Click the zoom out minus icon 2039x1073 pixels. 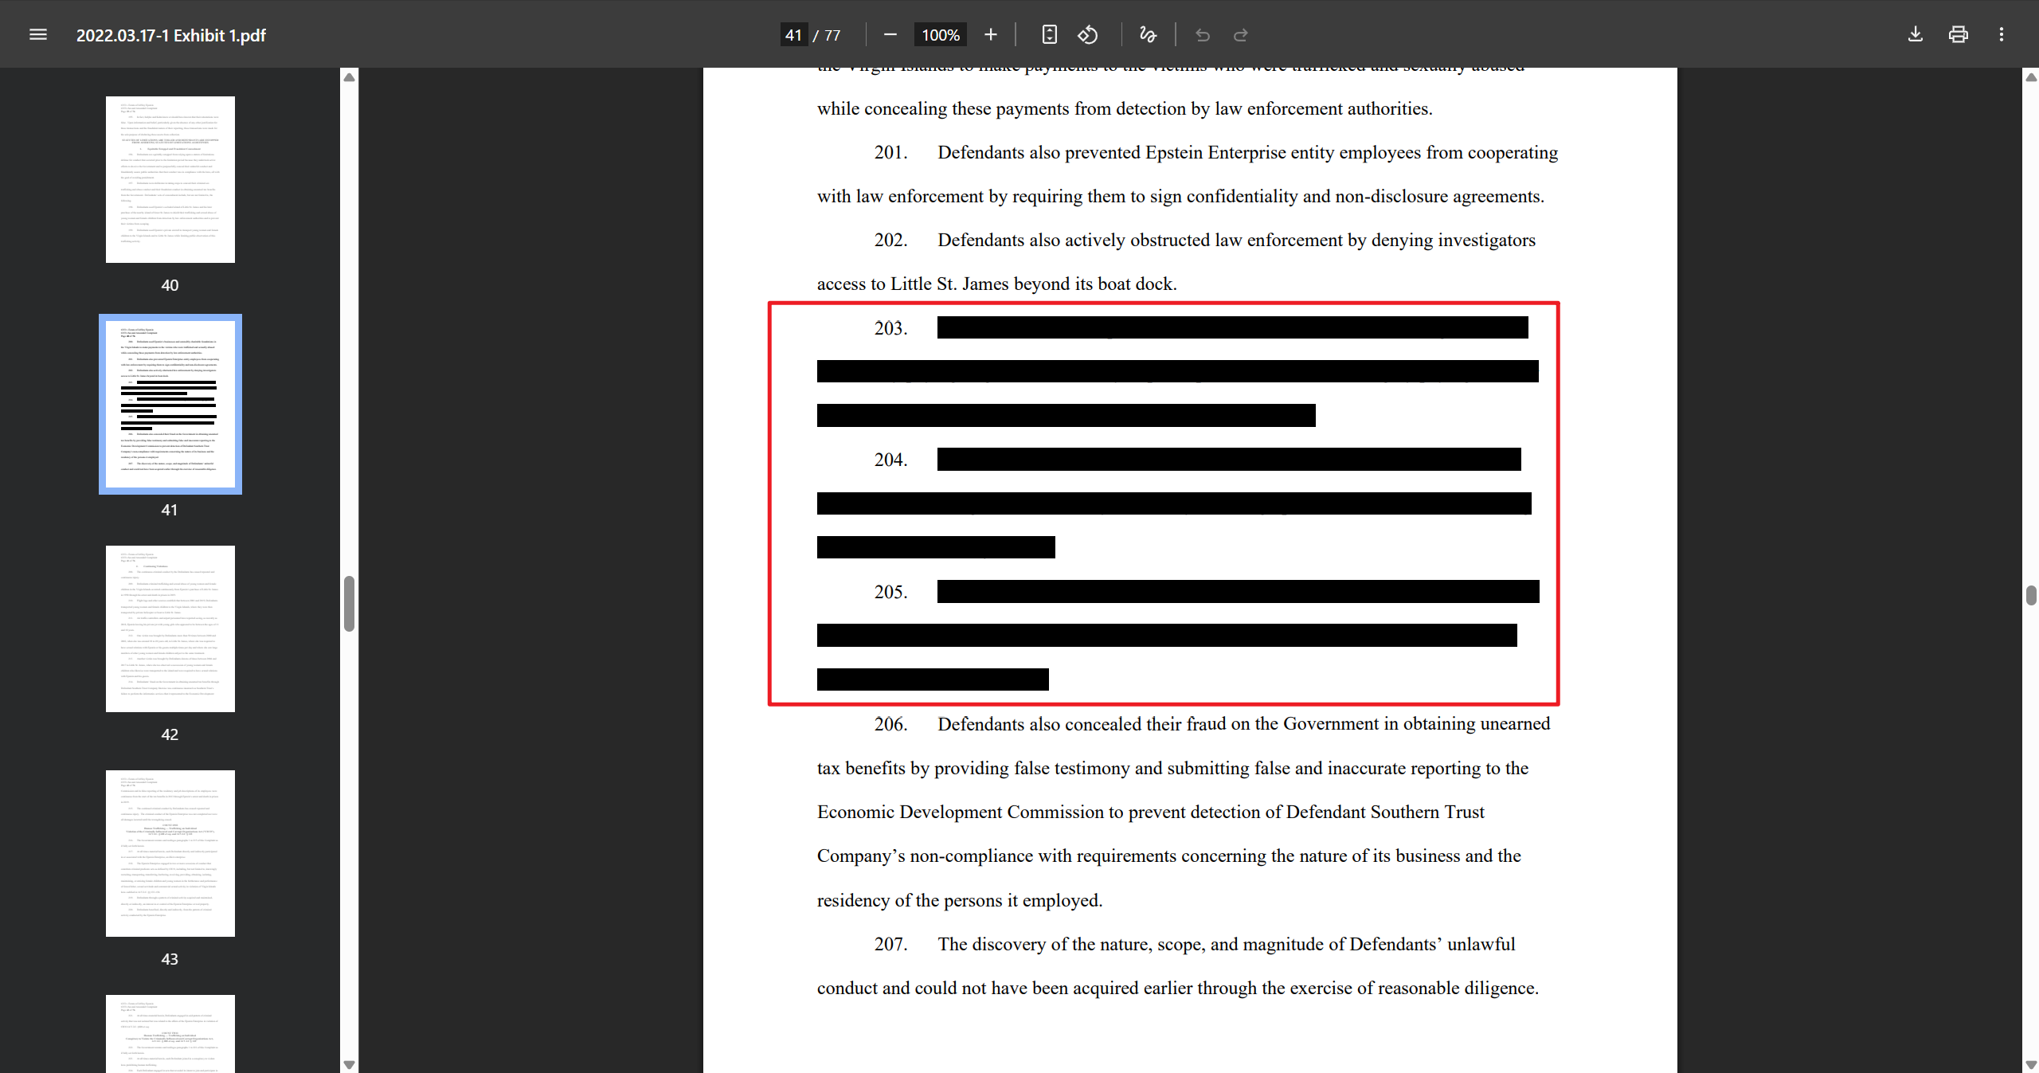890,34
